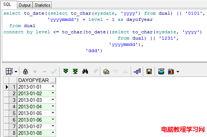Image resolution: width=207 pixels, height=137 pixels.
Task: Open the Output tab
Action: pyautogui.click(x=25, y=5)
